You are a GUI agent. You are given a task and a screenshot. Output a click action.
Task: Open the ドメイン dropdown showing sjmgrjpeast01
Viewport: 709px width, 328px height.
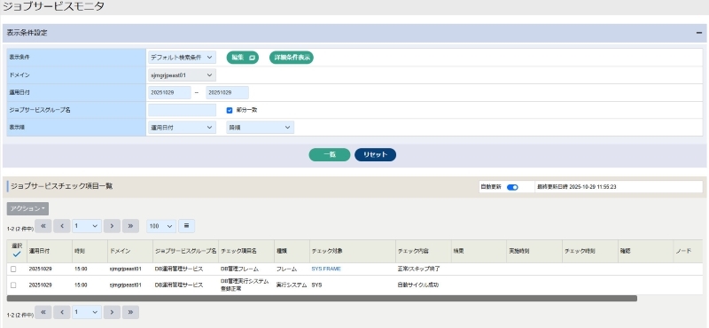182,75
